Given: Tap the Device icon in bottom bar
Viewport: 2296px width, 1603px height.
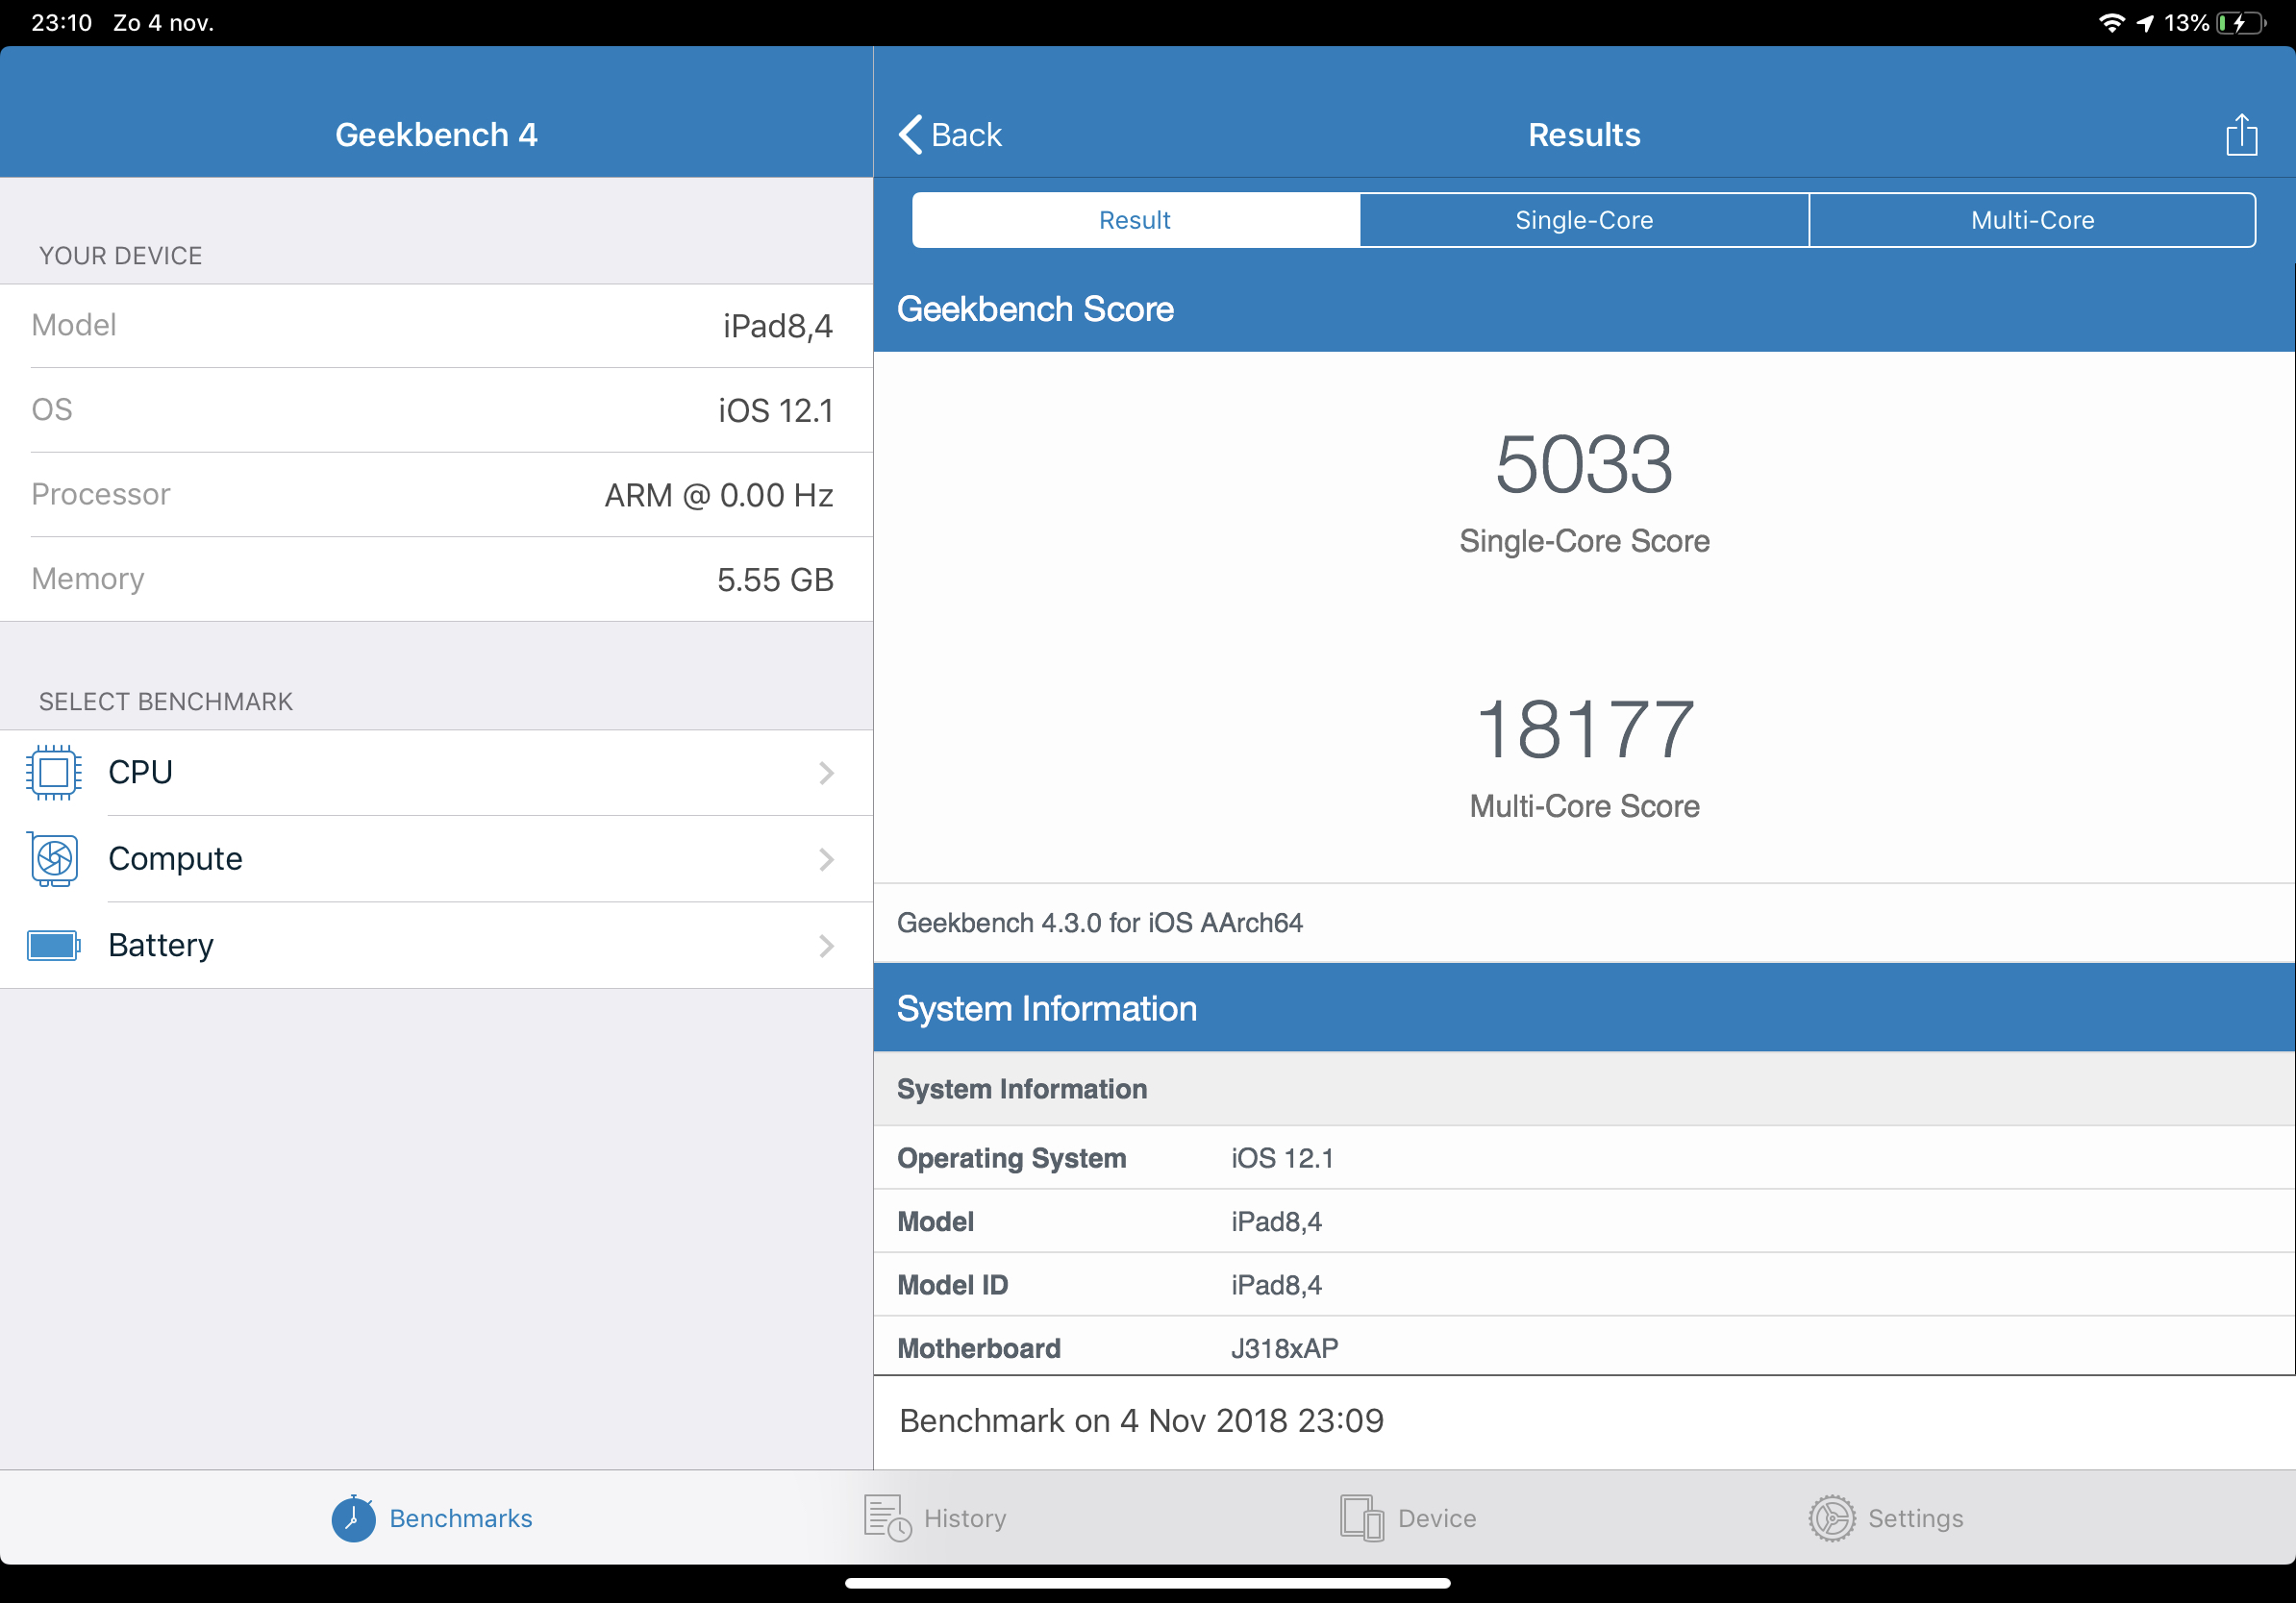Looking at the screenshot, I should pos(1361,1518).
